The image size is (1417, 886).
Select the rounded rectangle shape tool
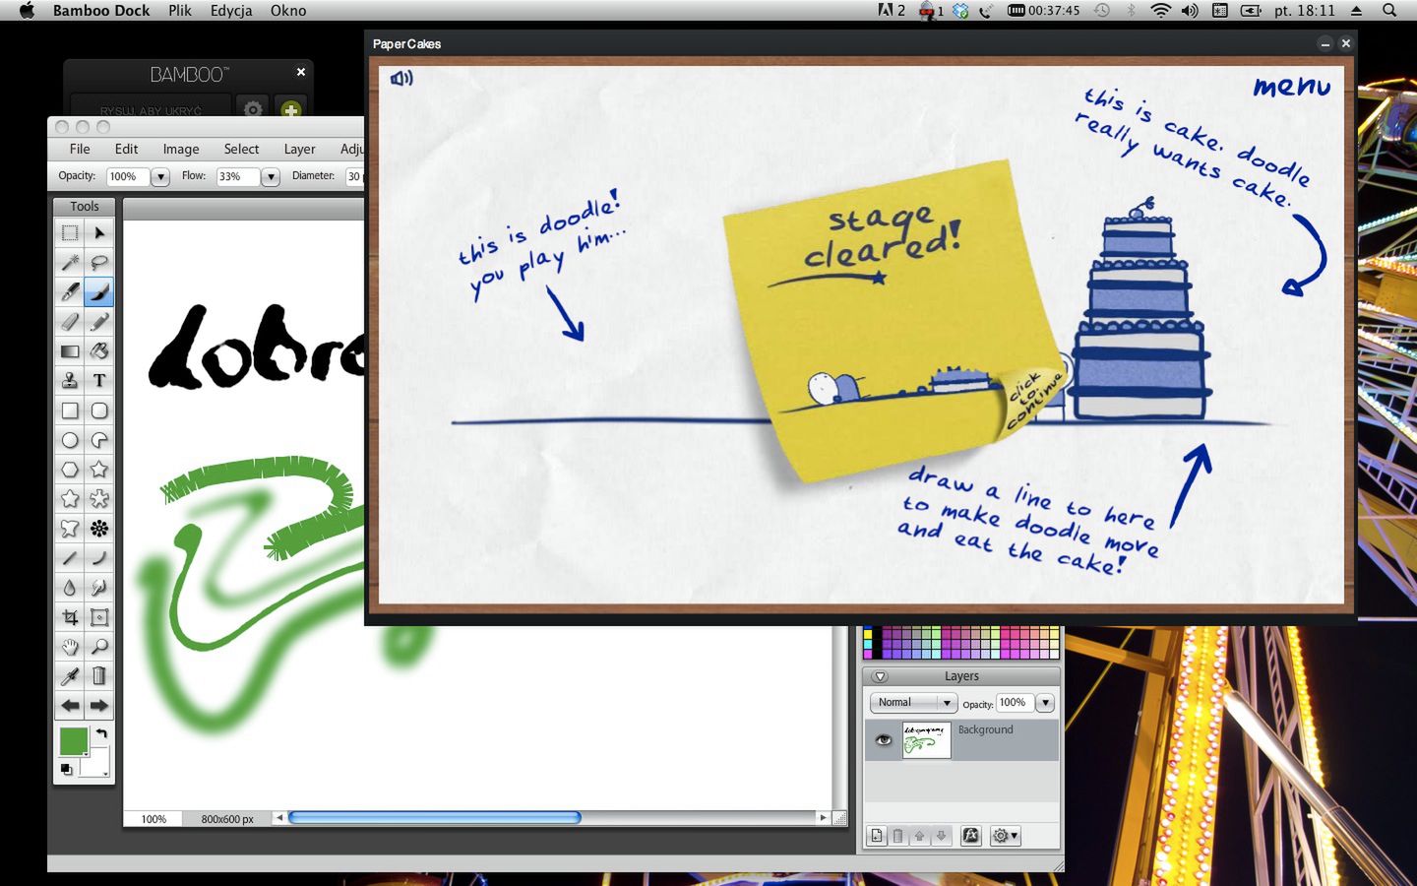pos(99,411)
